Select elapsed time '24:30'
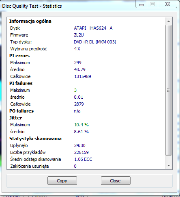Screen dimensions: 180x197 [80, 145]
